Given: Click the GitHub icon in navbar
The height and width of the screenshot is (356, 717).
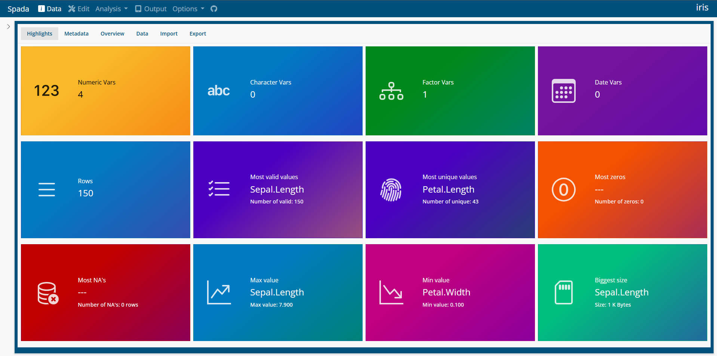Looking at the screenshot, I should click(x=214, y=9).
